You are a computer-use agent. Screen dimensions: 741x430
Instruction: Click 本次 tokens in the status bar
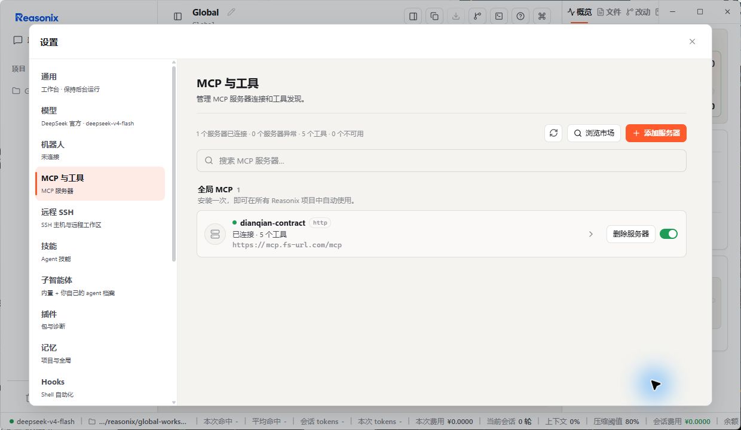[379, 421]
